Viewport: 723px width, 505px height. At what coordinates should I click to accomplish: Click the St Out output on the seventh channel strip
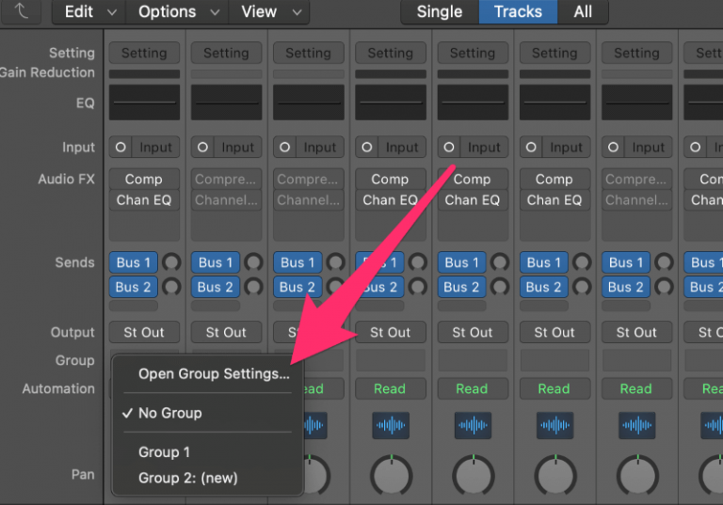pos(636,332)
